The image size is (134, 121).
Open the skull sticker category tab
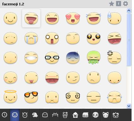(96, 115)
